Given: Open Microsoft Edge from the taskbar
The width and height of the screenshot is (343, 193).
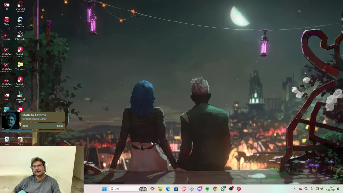Looking at the screenshot, I should click(168, 189).
